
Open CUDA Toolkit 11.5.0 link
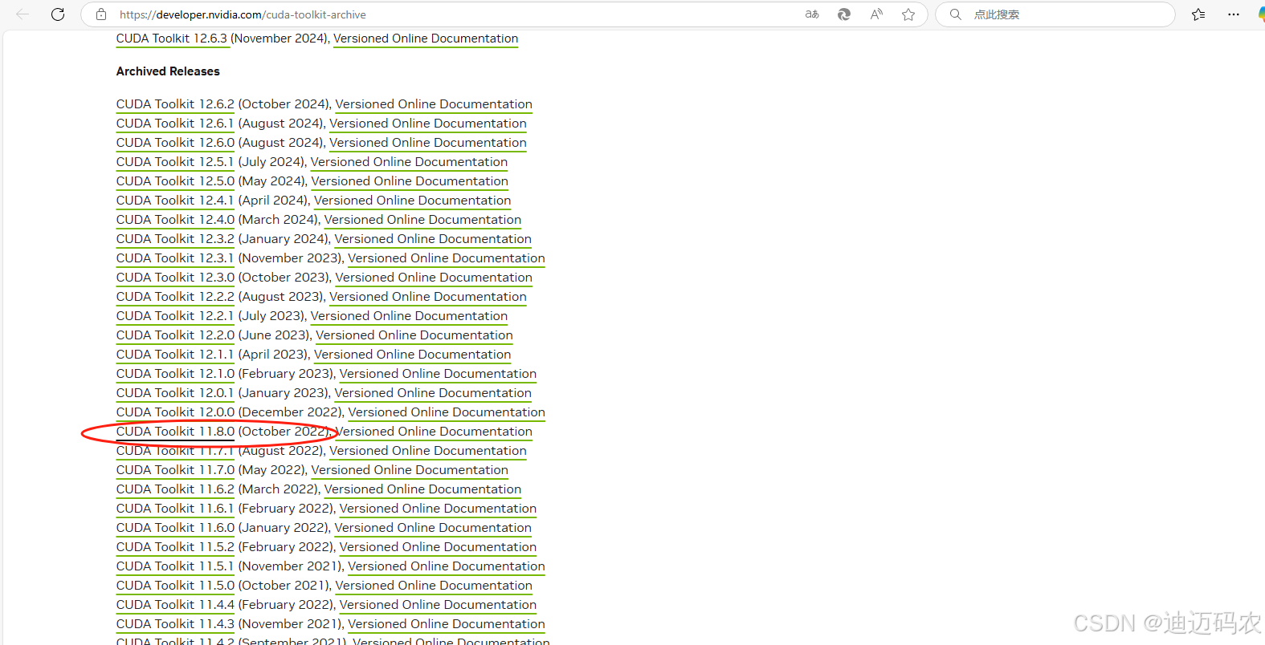175,586
